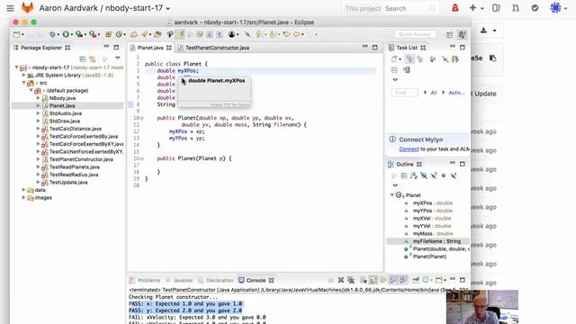Click Remove Launch icon in Console toolbar
The width and height of the screenshot is (576, 324).
(x=341, y=280)
